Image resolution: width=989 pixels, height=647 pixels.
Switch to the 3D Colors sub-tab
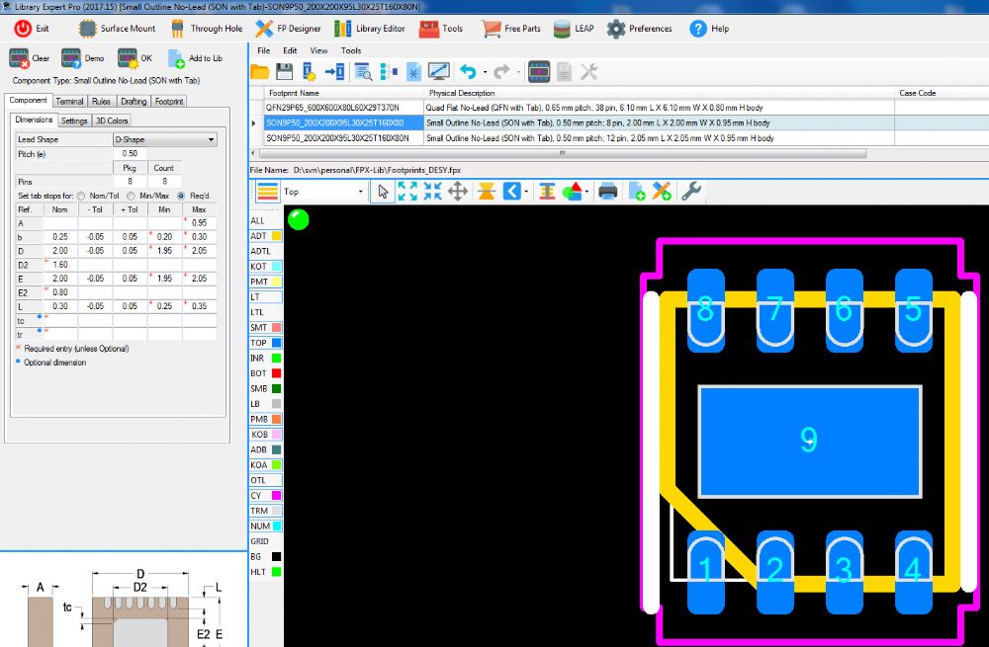112,121
